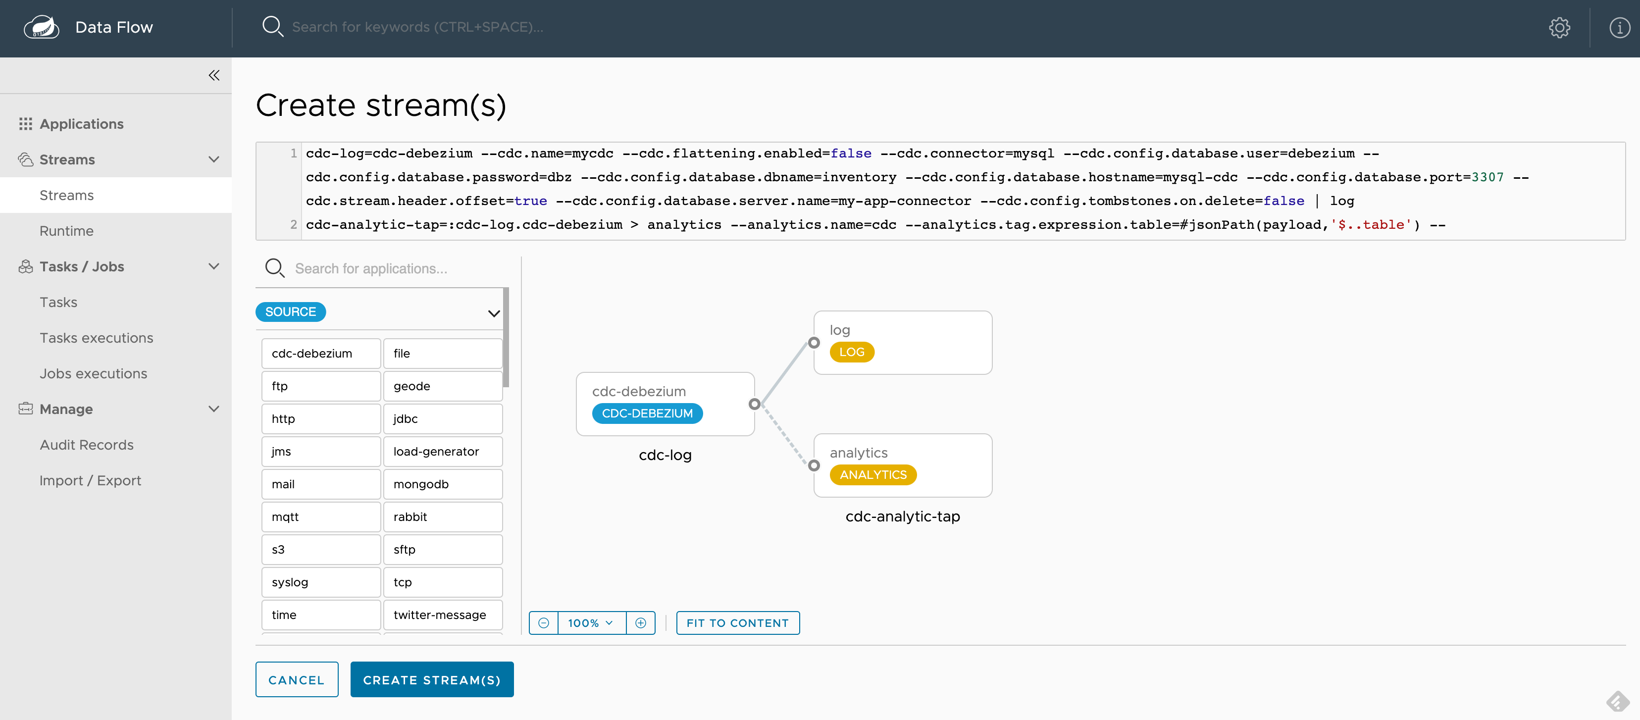Click the analytics node input port
Viewport: 1640px width, 720px height.
(x=814, y=465)
